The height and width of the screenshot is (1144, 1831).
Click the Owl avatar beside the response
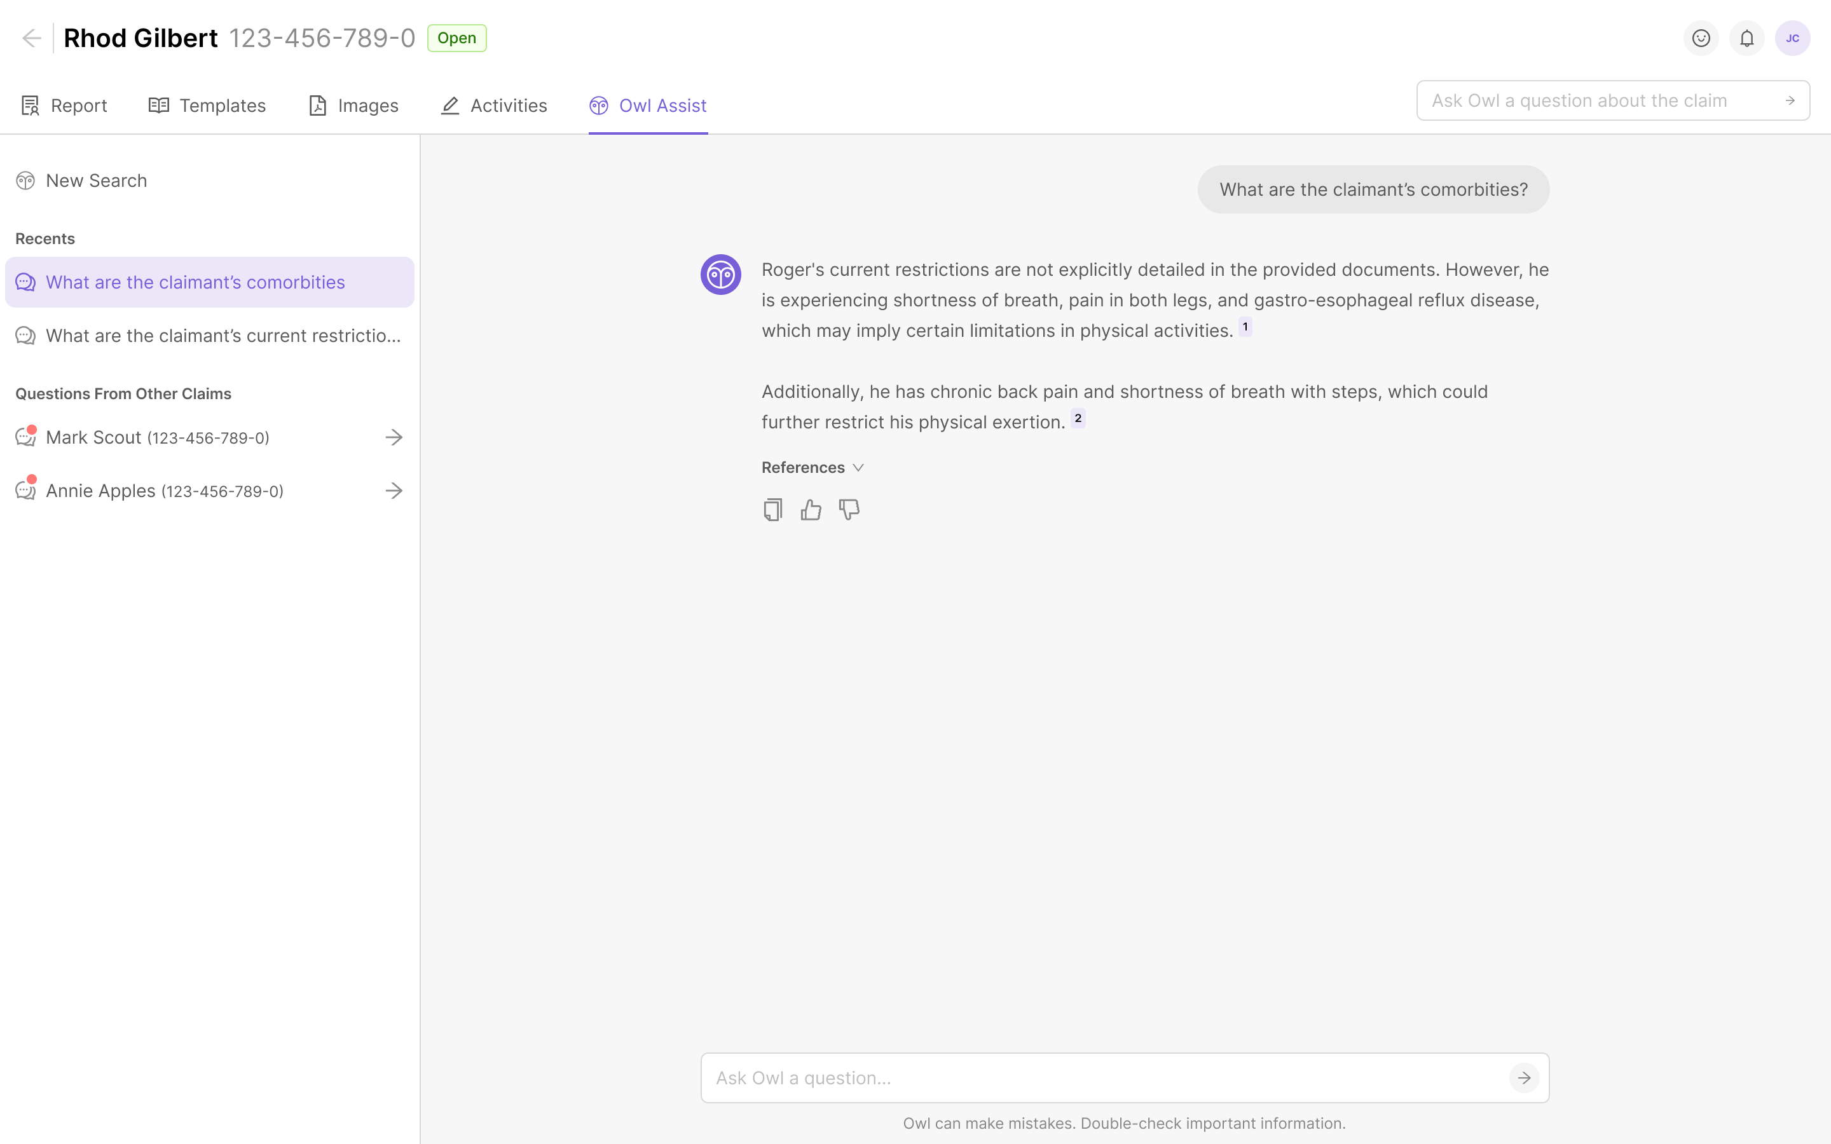[720, 275]
